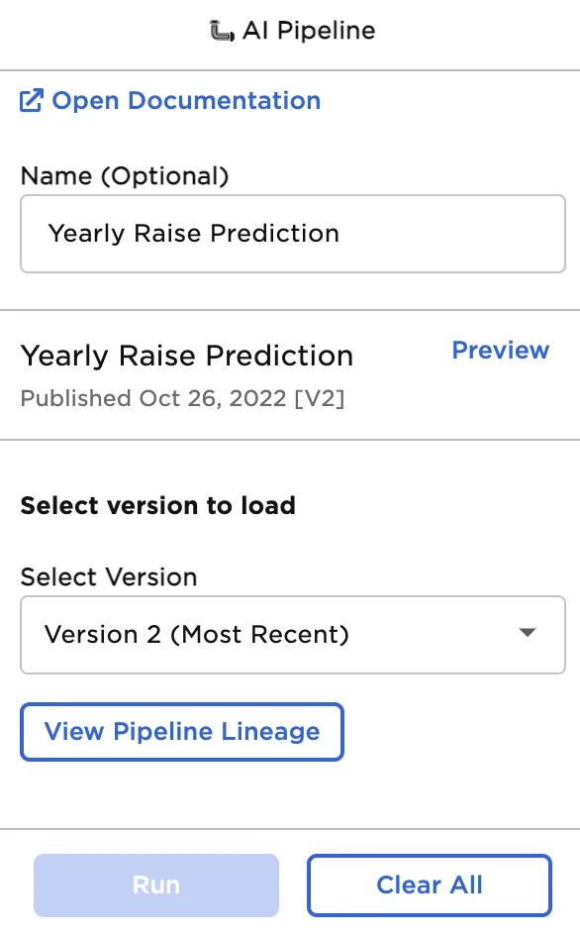Click the Yearly Raise Prediction title text
This screenshot has width=580, height=935.
(x=186, y=356)
